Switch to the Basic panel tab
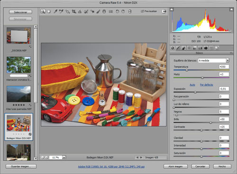Image resolution: width=237 pixels, height=174 pixels. pos(173,48)
